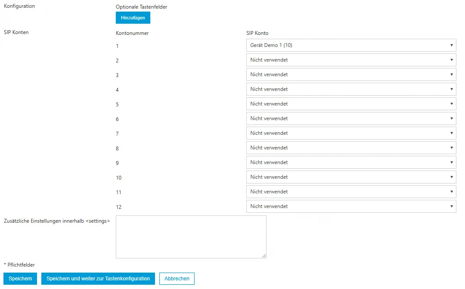Expand SIP Konto dropdown for Kontonummer 2
This screenshot has width=465, height=289.
coord(350,60)
